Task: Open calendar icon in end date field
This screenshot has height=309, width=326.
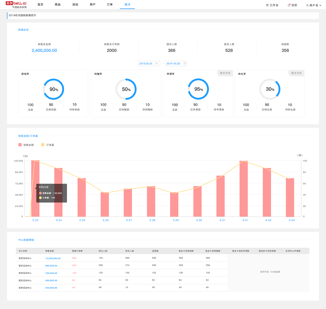Action: coord(185,63)
